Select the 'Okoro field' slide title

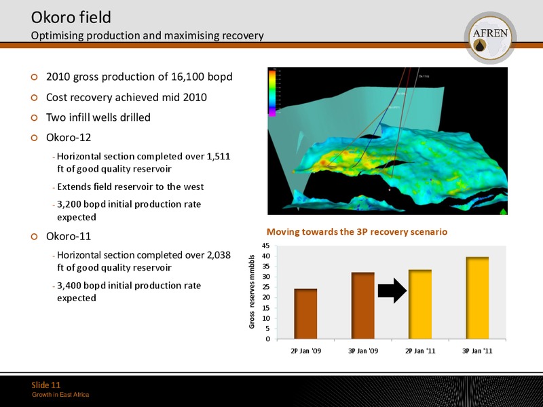71,17
